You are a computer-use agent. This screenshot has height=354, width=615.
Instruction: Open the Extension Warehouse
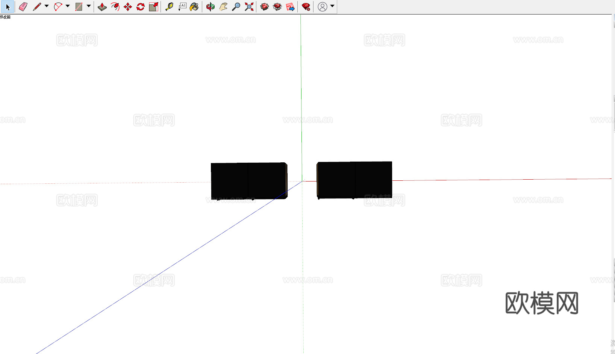[x=277, y=7]
